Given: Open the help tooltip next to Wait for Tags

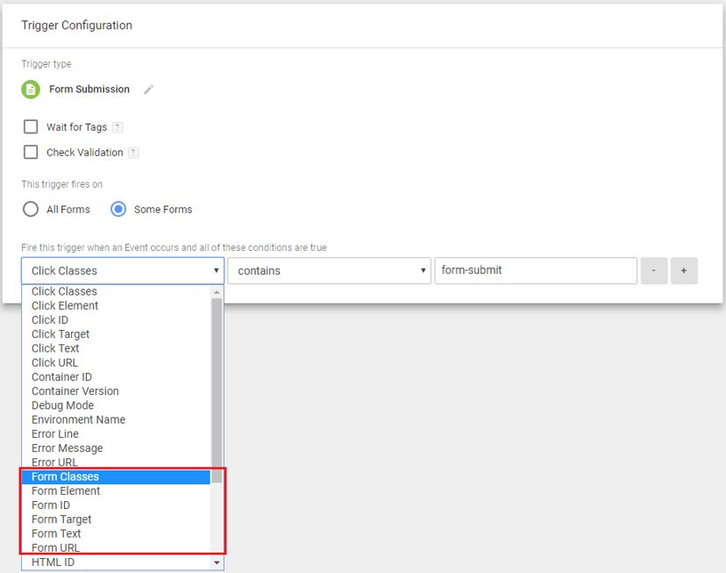Looking at the screenshot, I should pyautogui.click(x=117, y=127).
